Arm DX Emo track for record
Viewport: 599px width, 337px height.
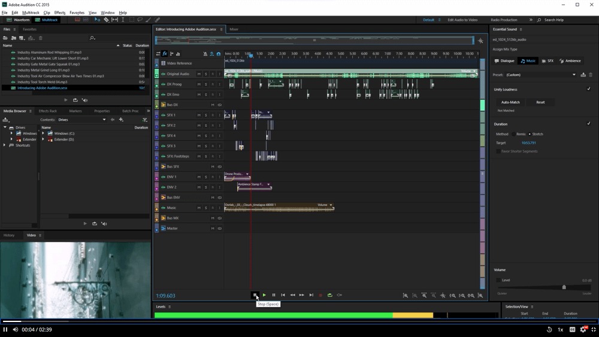coord(213,95)
